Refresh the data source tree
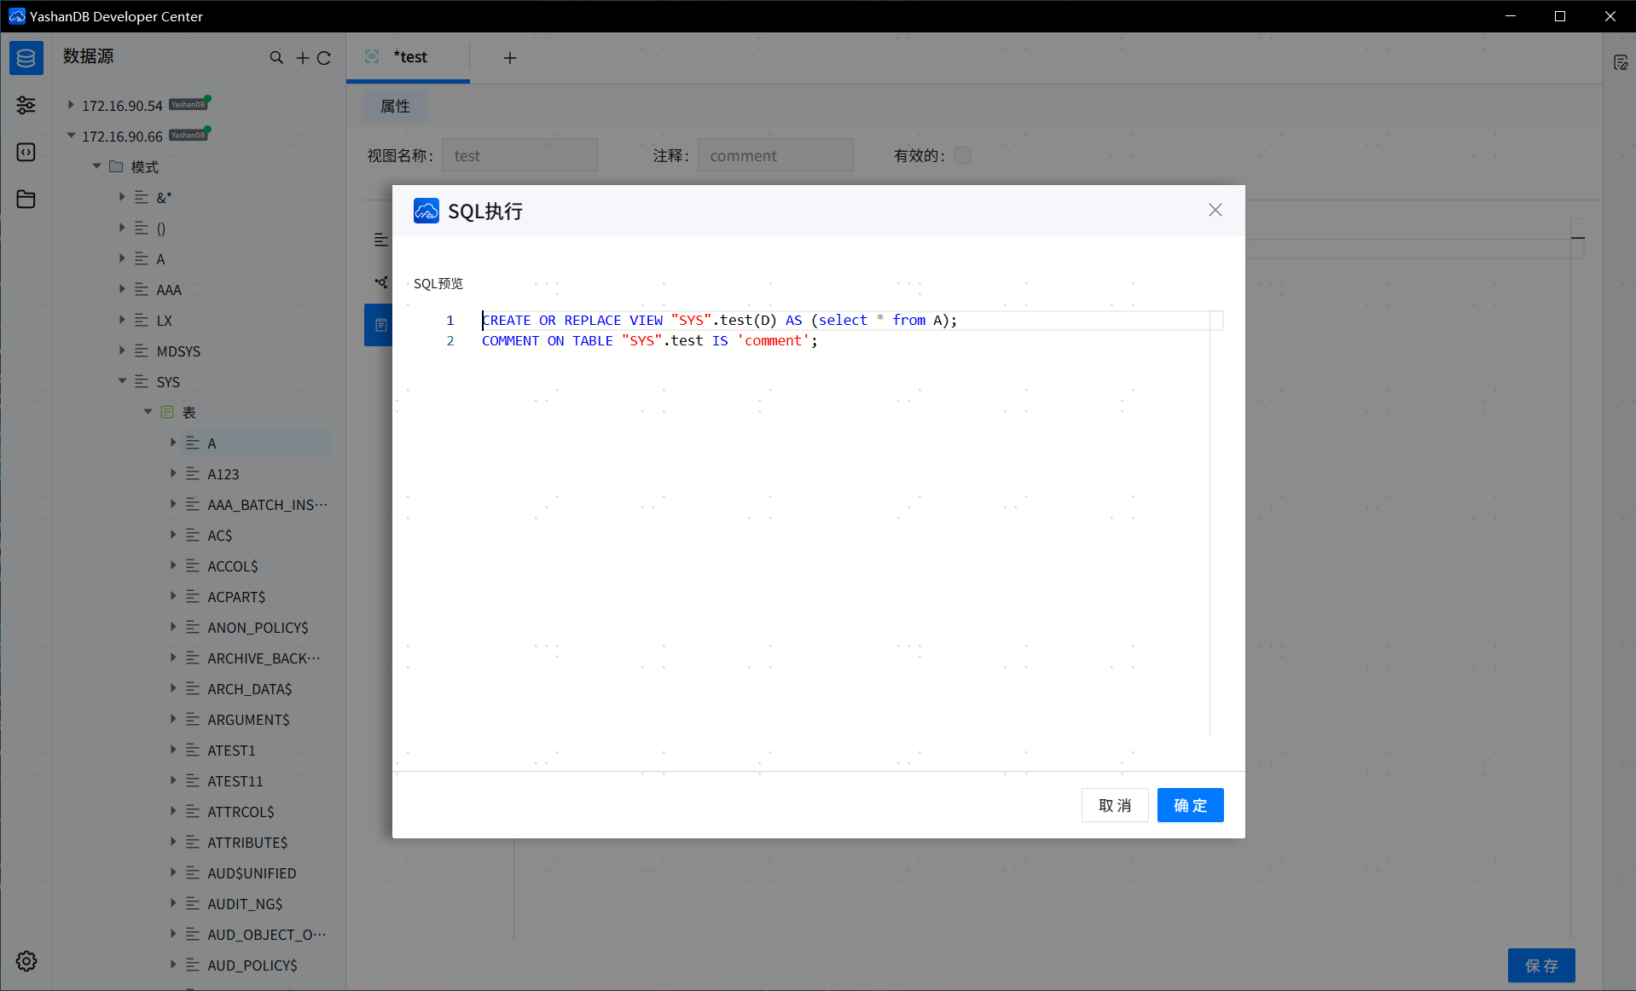 coord(325,57)
